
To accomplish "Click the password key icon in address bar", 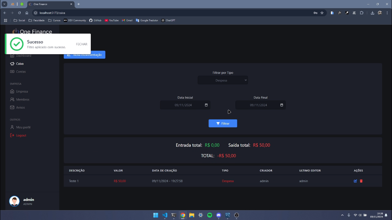I will click(315, 13).
